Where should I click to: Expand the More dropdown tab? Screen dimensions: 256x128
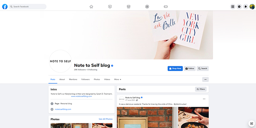point(118,79)
